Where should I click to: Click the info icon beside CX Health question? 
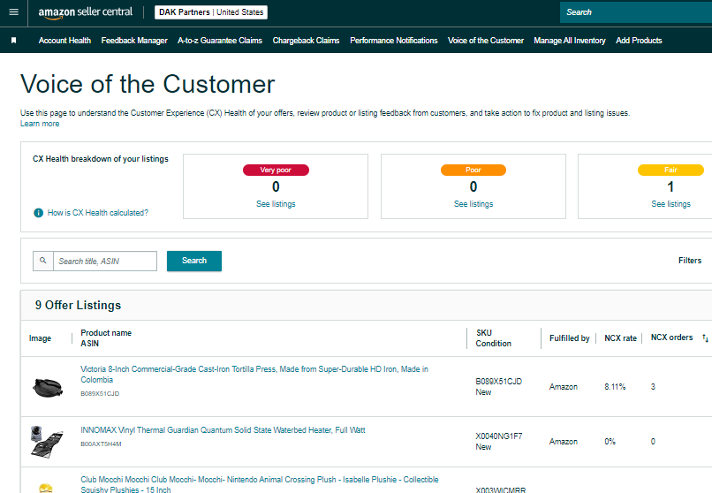tap(39, 212)
